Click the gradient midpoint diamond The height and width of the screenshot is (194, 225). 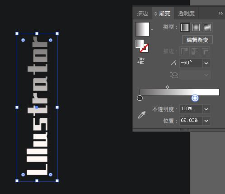coord(167,87)
